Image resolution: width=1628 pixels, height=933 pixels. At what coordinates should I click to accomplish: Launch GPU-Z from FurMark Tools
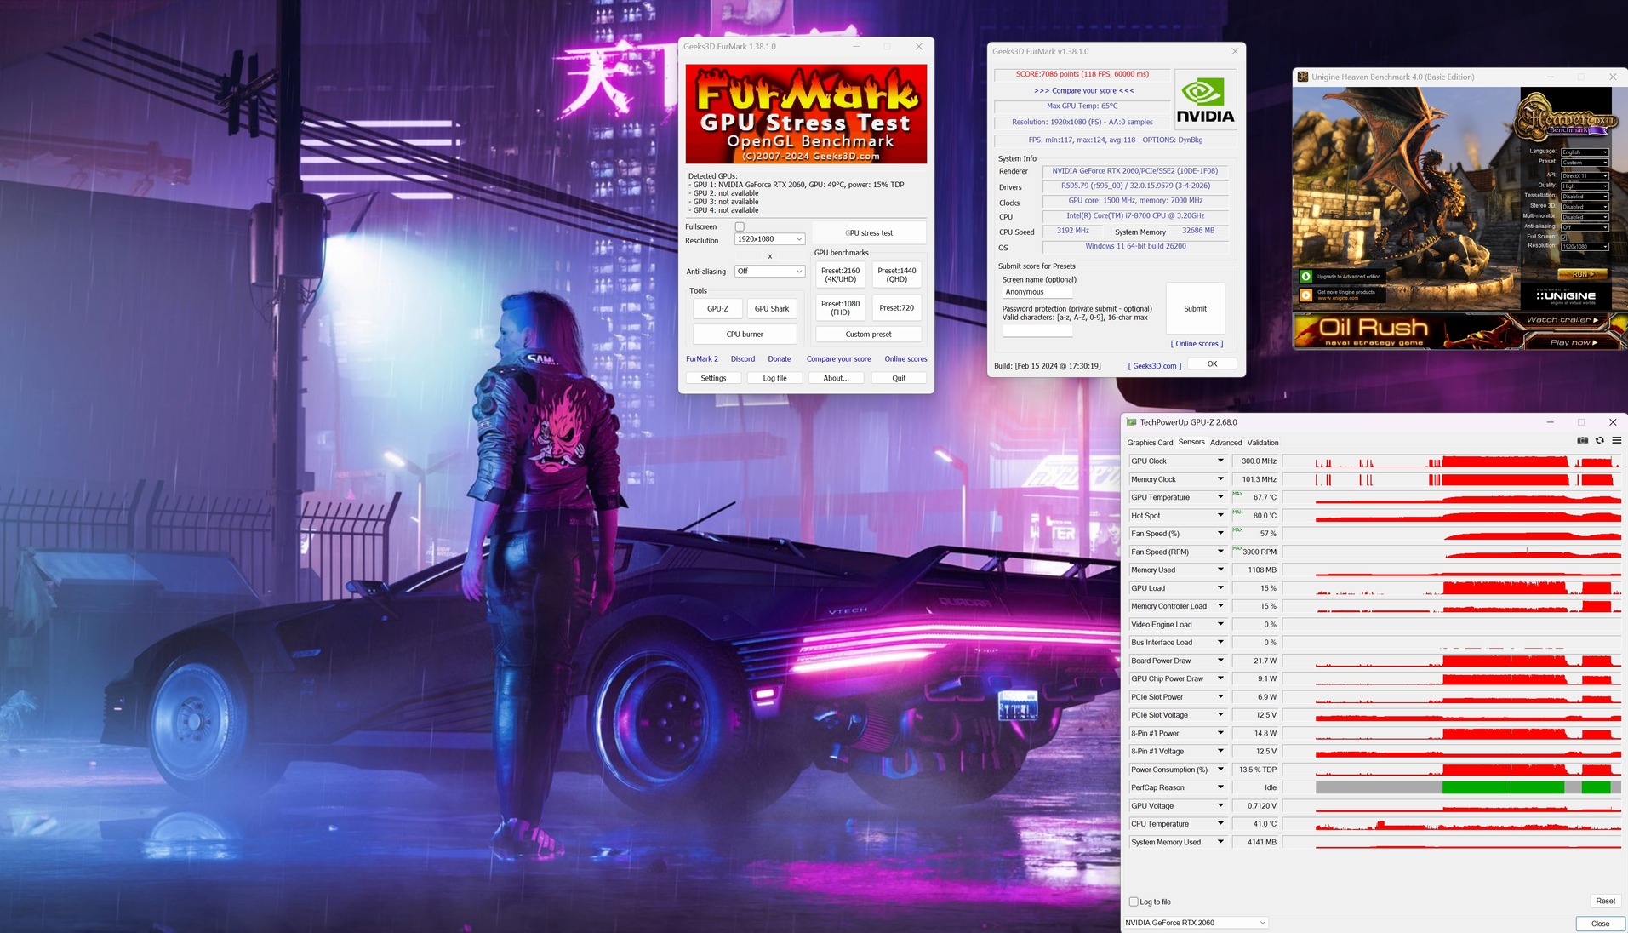click(x=717, y=309)
